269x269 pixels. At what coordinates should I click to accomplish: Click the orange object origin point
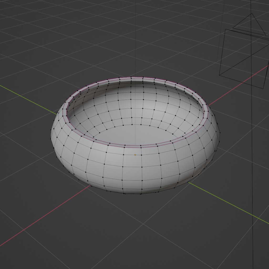point(135,155)
